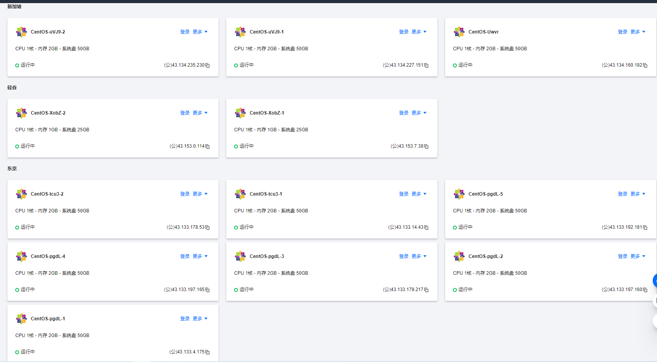This screenshot has width=657, height=362.
Task: Click the CentOS logo of CentOS-pgdL-2
Action: click(x=459, y=256)
